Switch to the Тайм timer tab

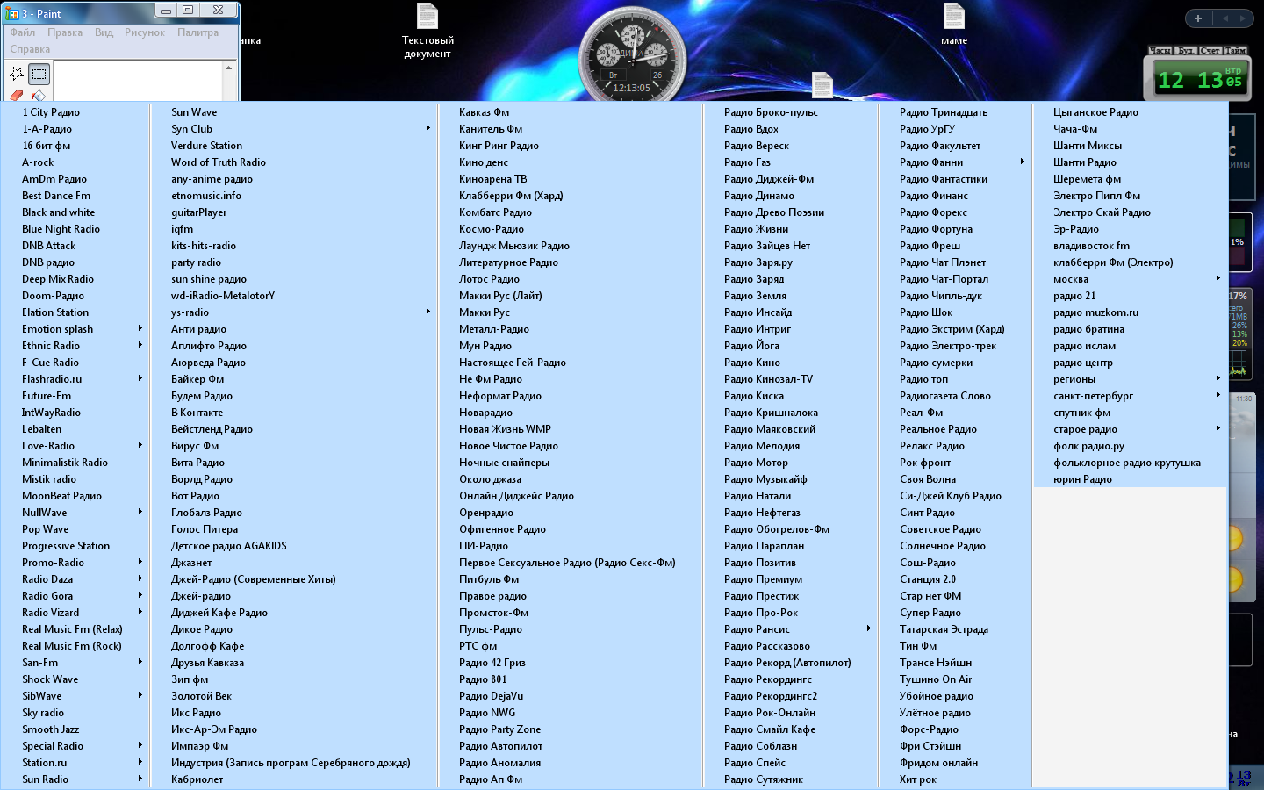tap(1236, 51)
